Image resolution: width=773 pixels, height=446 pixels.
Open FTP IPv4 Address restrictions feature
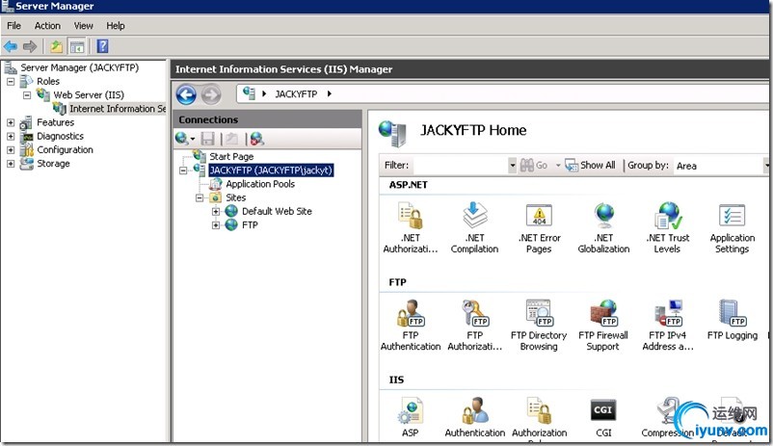[668, 326]
